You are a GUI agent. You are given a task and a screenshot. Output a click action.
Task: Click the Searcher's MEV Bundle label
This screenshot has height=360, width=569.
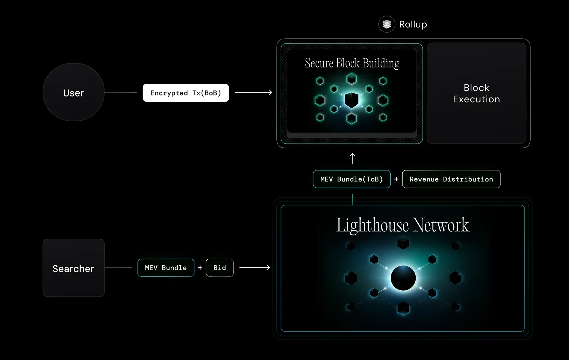(x=166, y=268)
